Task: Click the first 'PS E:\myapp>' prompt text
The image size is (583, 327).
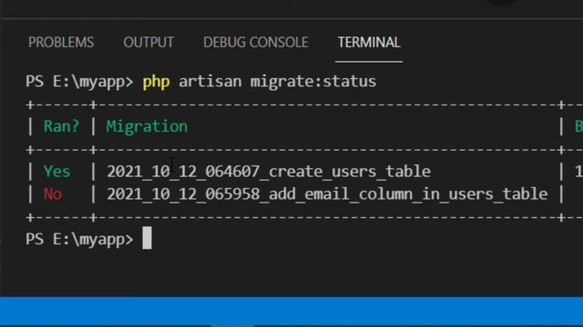Action: tap(79, 82)
